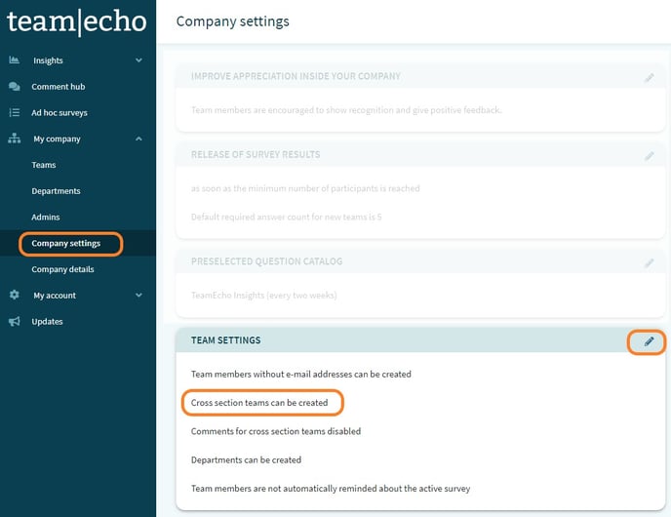The image size is (671, 517).
Task: Expand the My account menu chevron
Action: pos(138,296)
